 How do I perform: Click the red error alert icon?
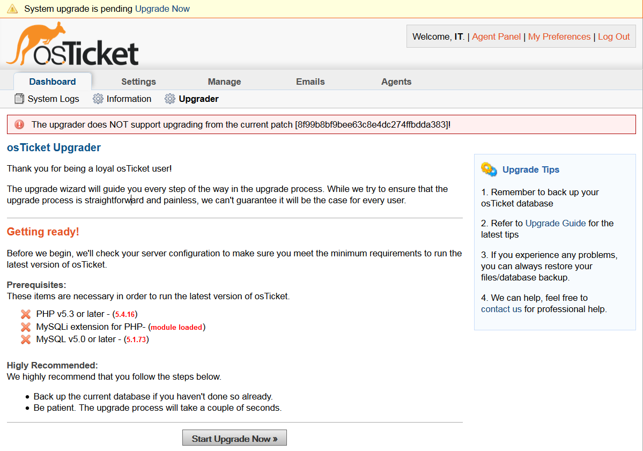pos(19,124)
